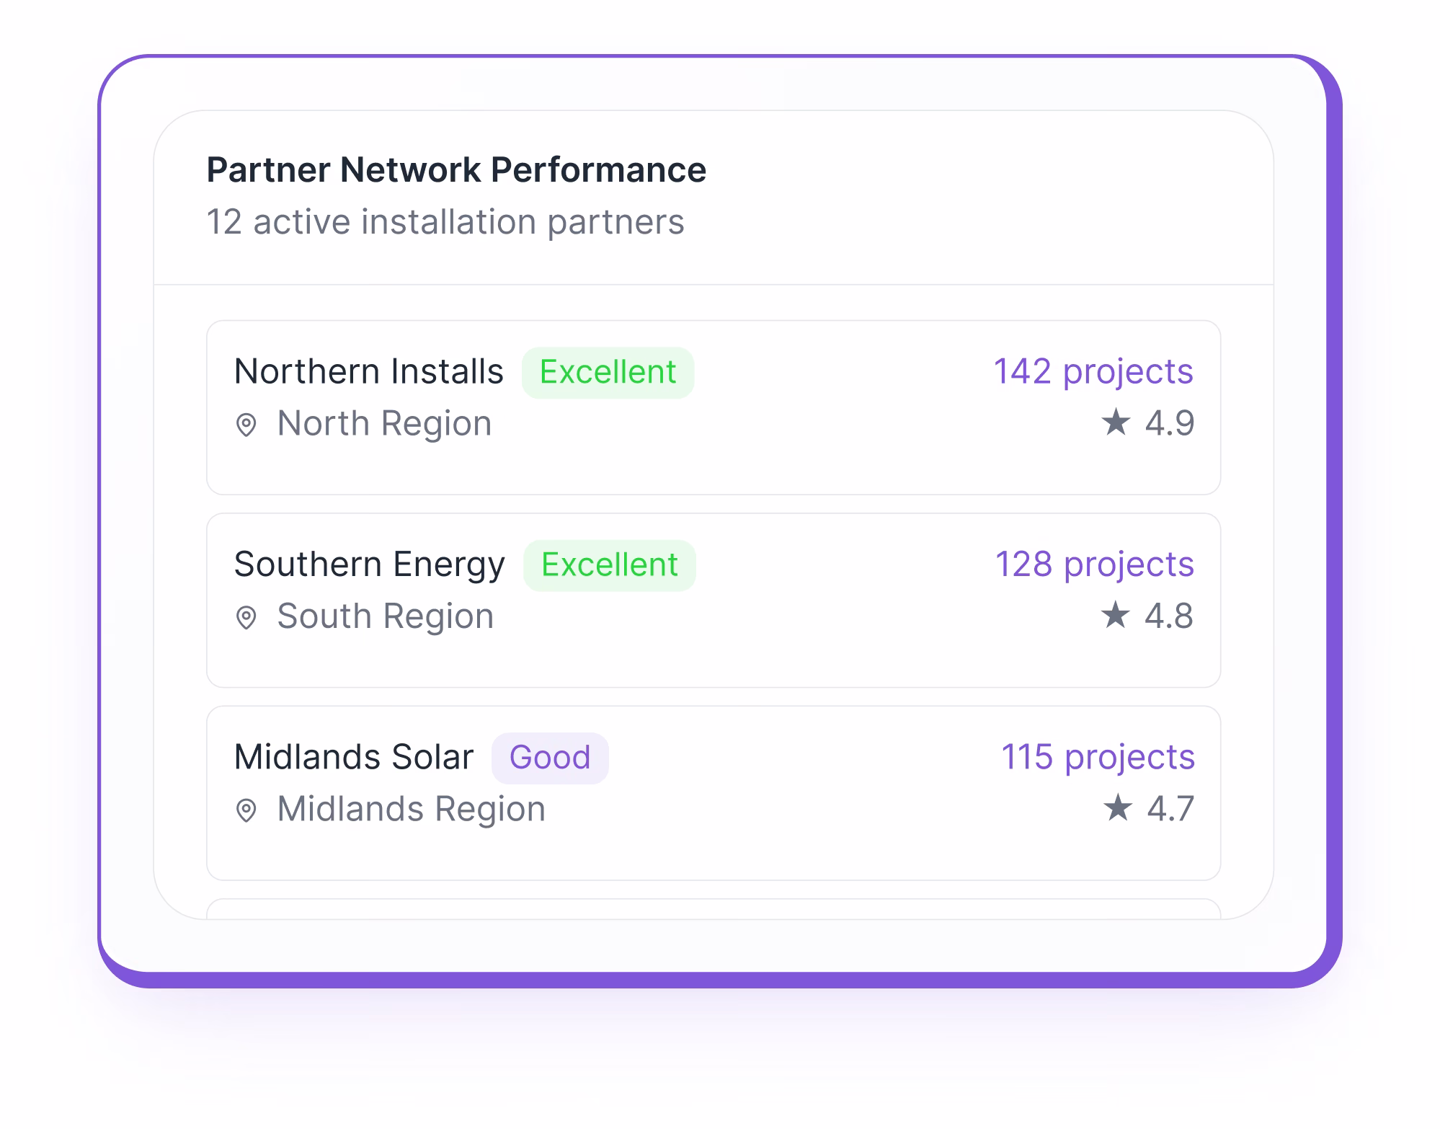Screen dimensions: 1440x1129
Task: Click the star rating icon beside 4.9
Action: [1117, 422]
